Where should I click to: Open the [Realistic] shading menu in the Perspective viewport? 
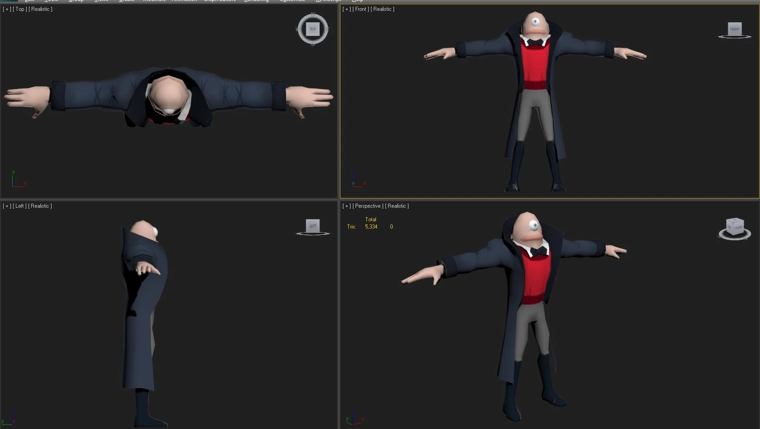point(397,206)
